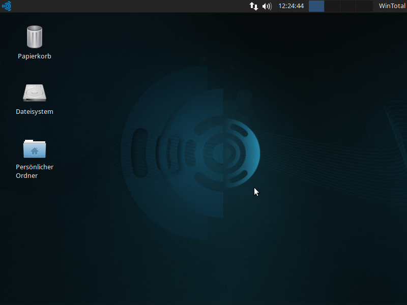This screenshot has height=305, width=407.
Task: Click the Papierkorb label text
Action: click(35, 56)
